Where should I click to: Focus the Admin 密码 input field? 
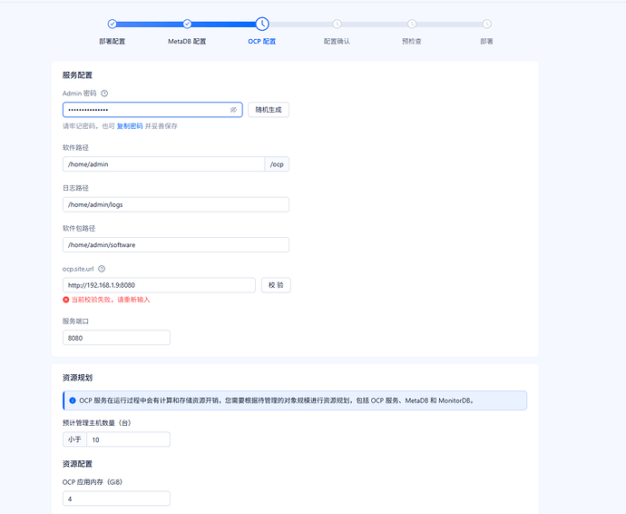click(x=152, y=110)
